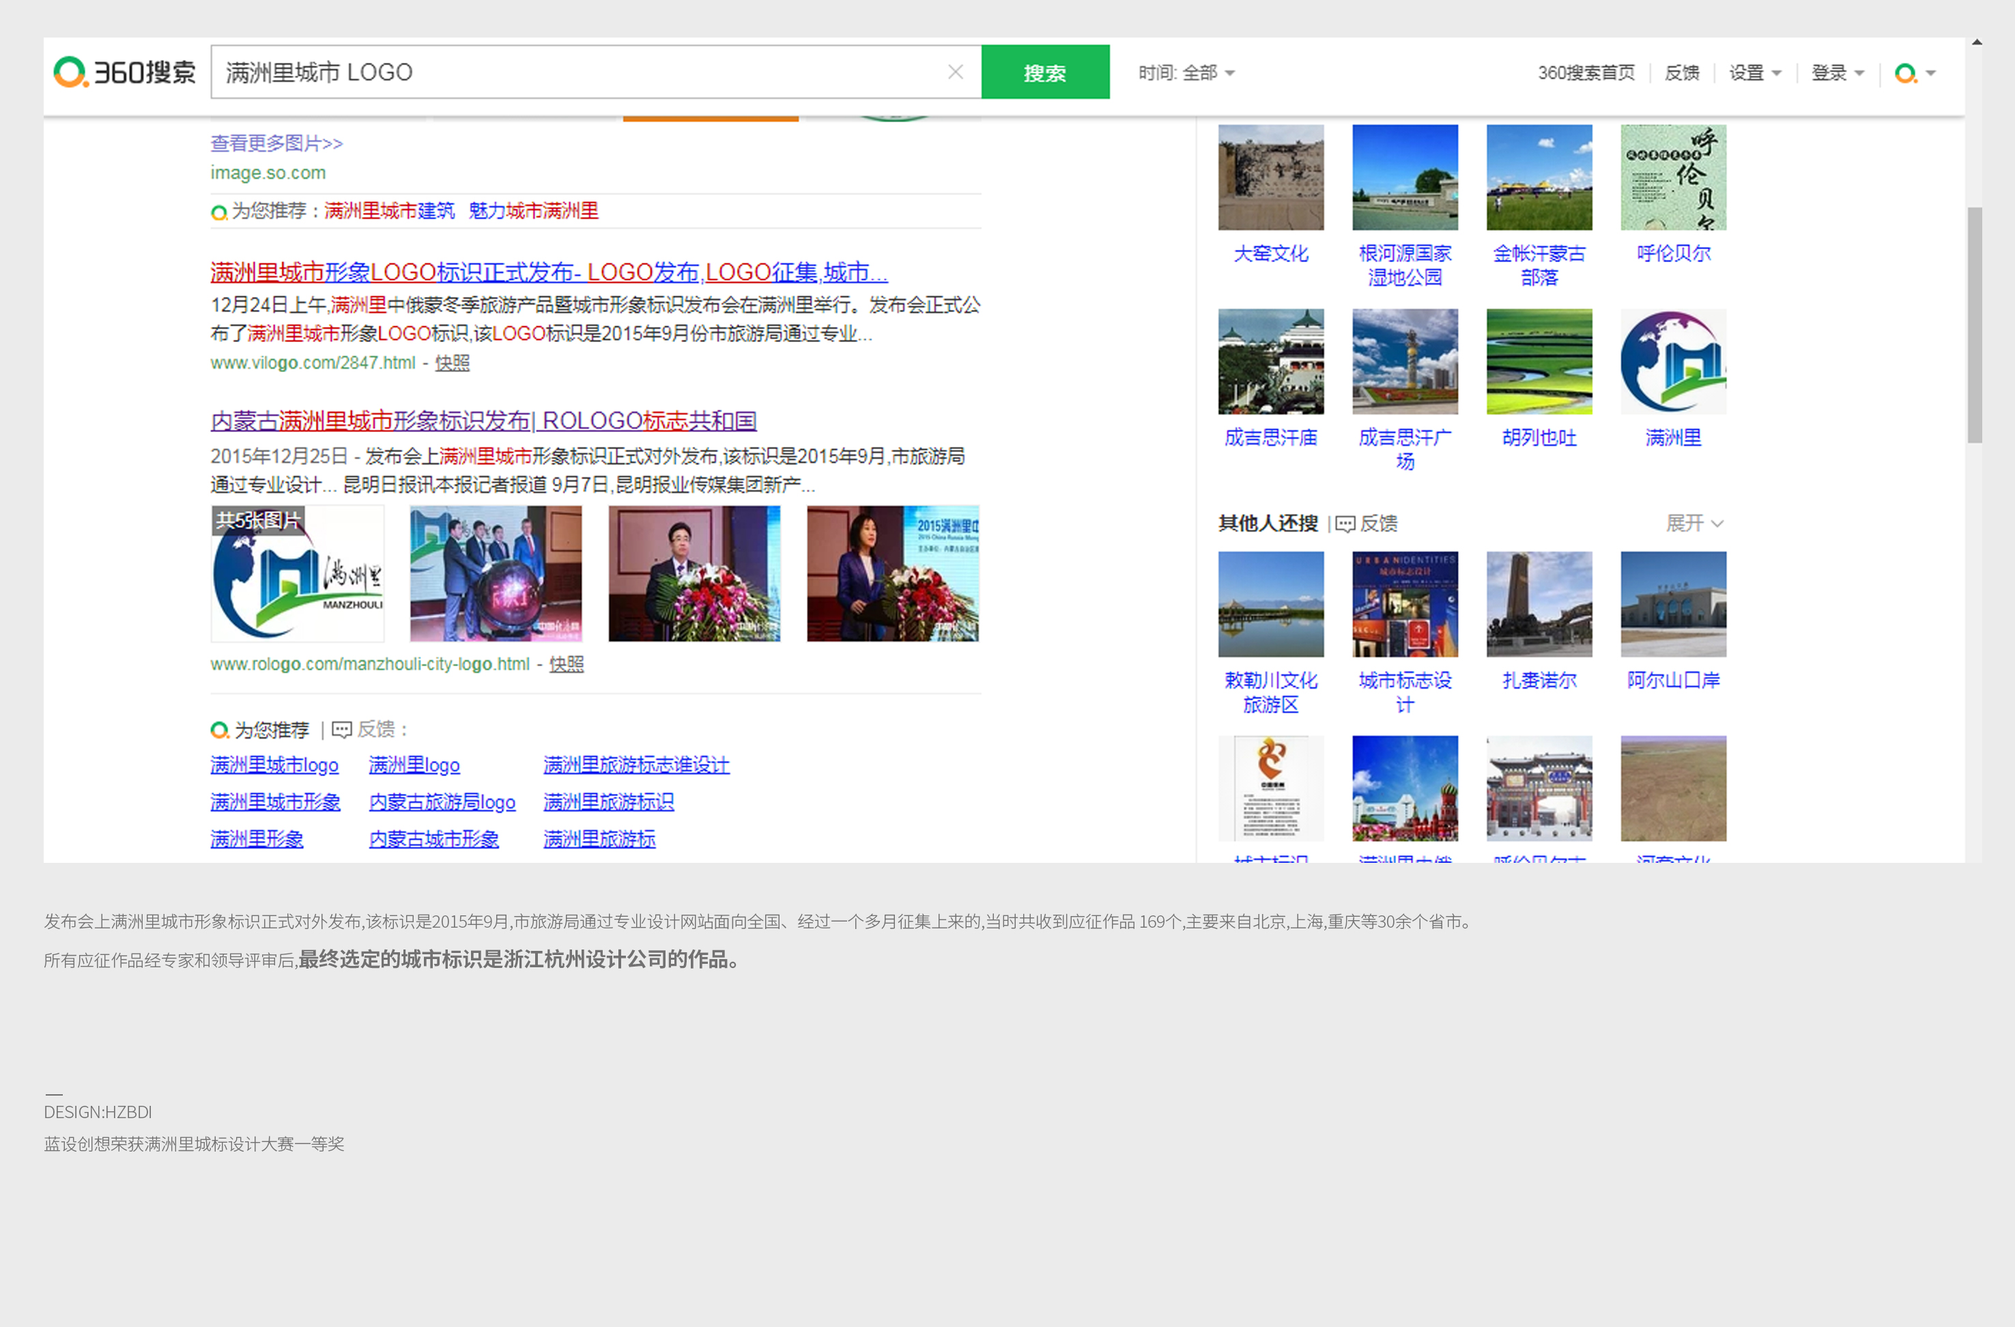The width and height of the screenshot is (2015, 1327).
Task: Click the 呼伦贝尔 calligraphy thumbnail
Action: point(1672,177)
